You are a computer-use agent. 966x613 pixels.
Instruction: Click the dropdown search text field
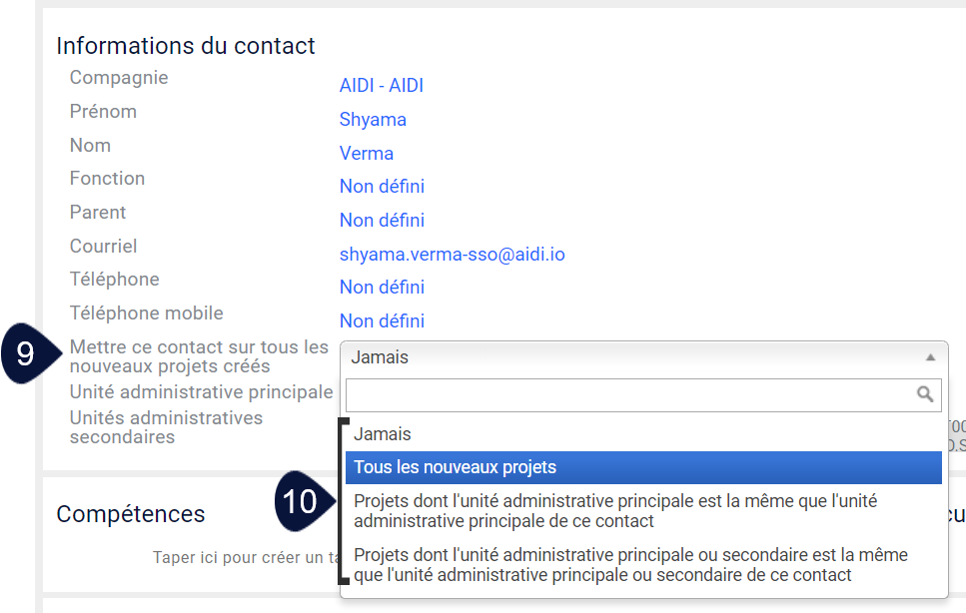643,395
